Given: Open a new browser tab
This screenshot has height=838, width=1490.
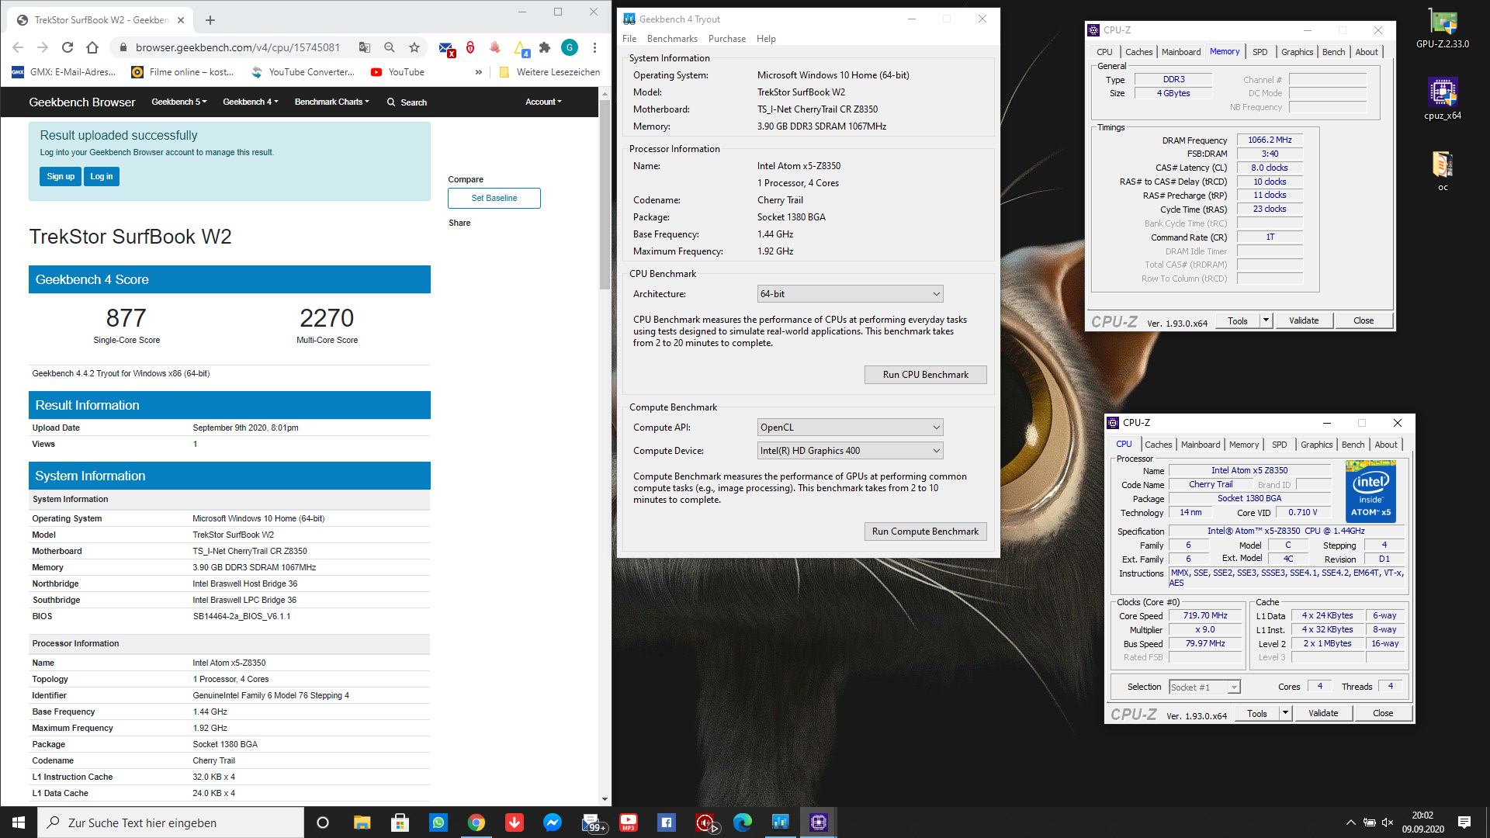Looking at the screenshot, I should [210, 20].
